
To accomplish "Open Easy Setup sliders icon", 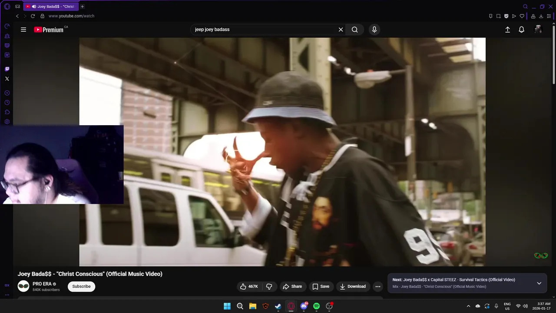I will pos(549,16).
